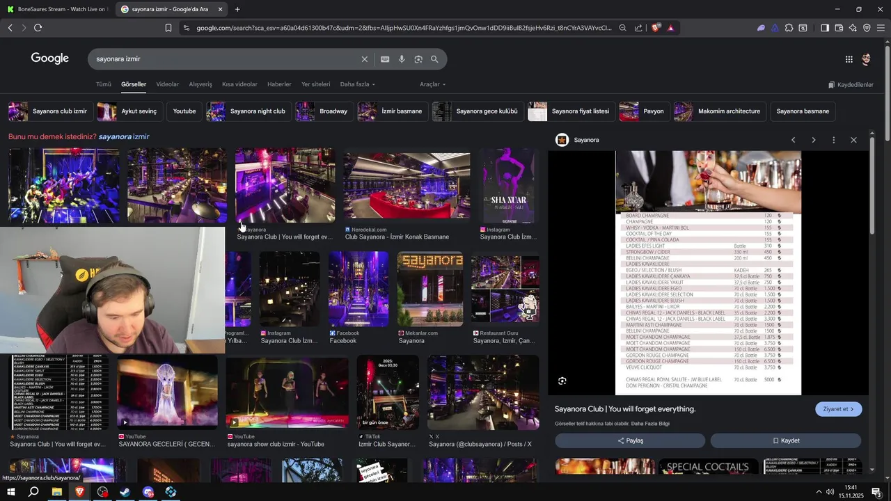Submit search with magnifier icon
The height and width of the screenshot is (501, 891).
click(x=434, y=59)
